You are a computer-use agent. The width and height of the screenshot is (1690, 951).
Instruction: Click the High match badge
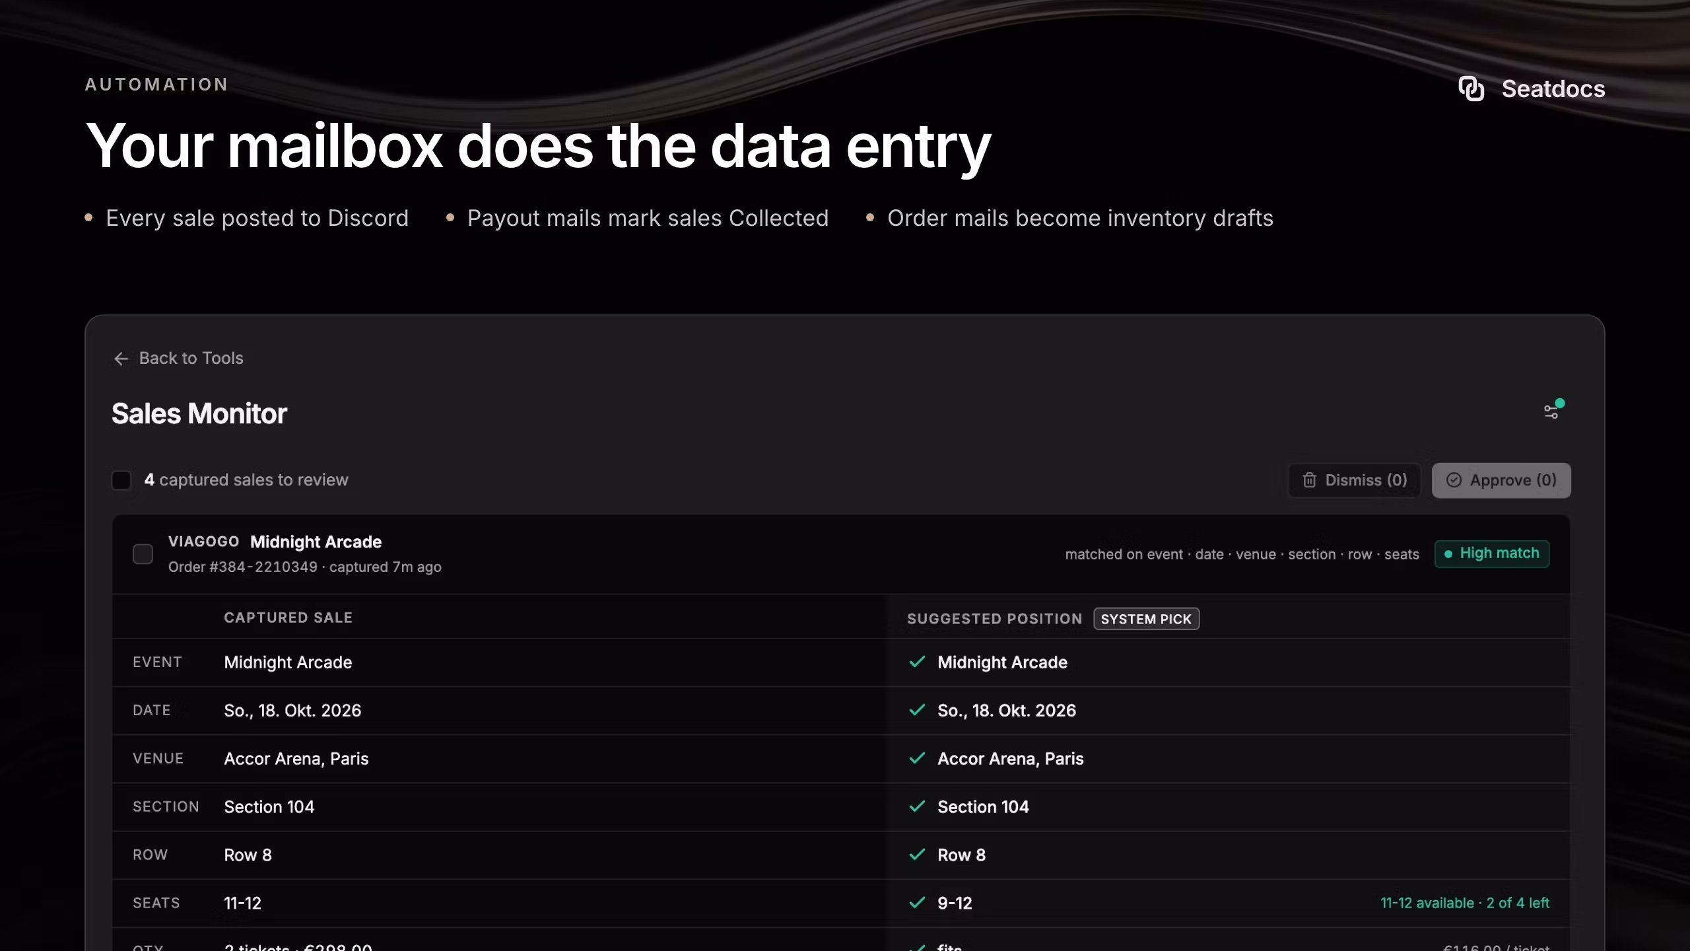click(x=1492, y=553)
